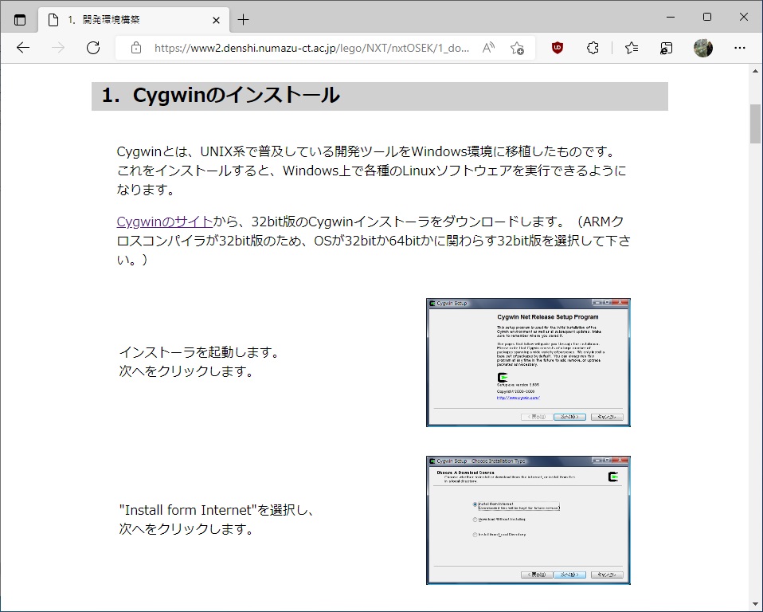
Task: Click the scrollbar up arrow
Action: 755,71
